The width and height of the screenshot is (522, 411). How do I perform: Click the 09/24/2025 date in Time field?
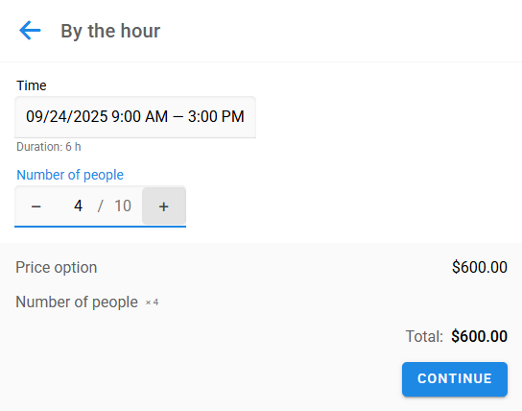(x=67, y=116)
